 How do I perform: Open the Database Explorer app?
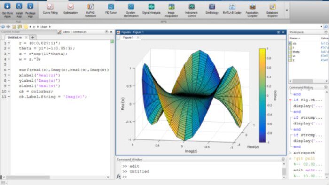[x=272, y=10]
